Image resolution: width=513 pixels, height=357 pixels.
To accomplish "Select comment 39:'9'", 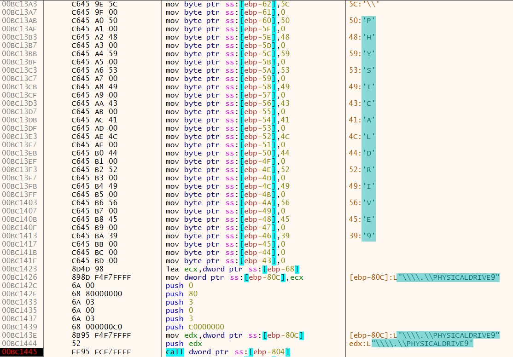I will click(362, 236).
